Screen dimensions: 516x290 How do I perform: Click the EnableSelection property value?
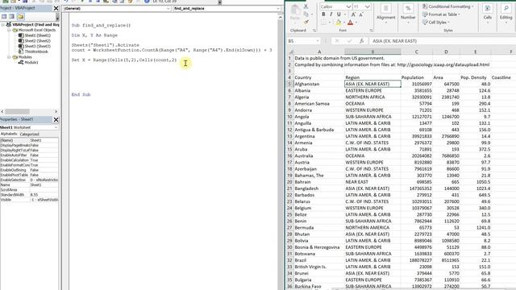pos(44,180)
